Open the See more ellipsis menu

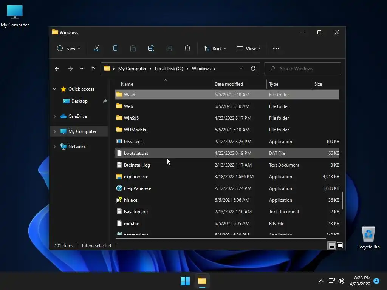(x=276, y=49)
